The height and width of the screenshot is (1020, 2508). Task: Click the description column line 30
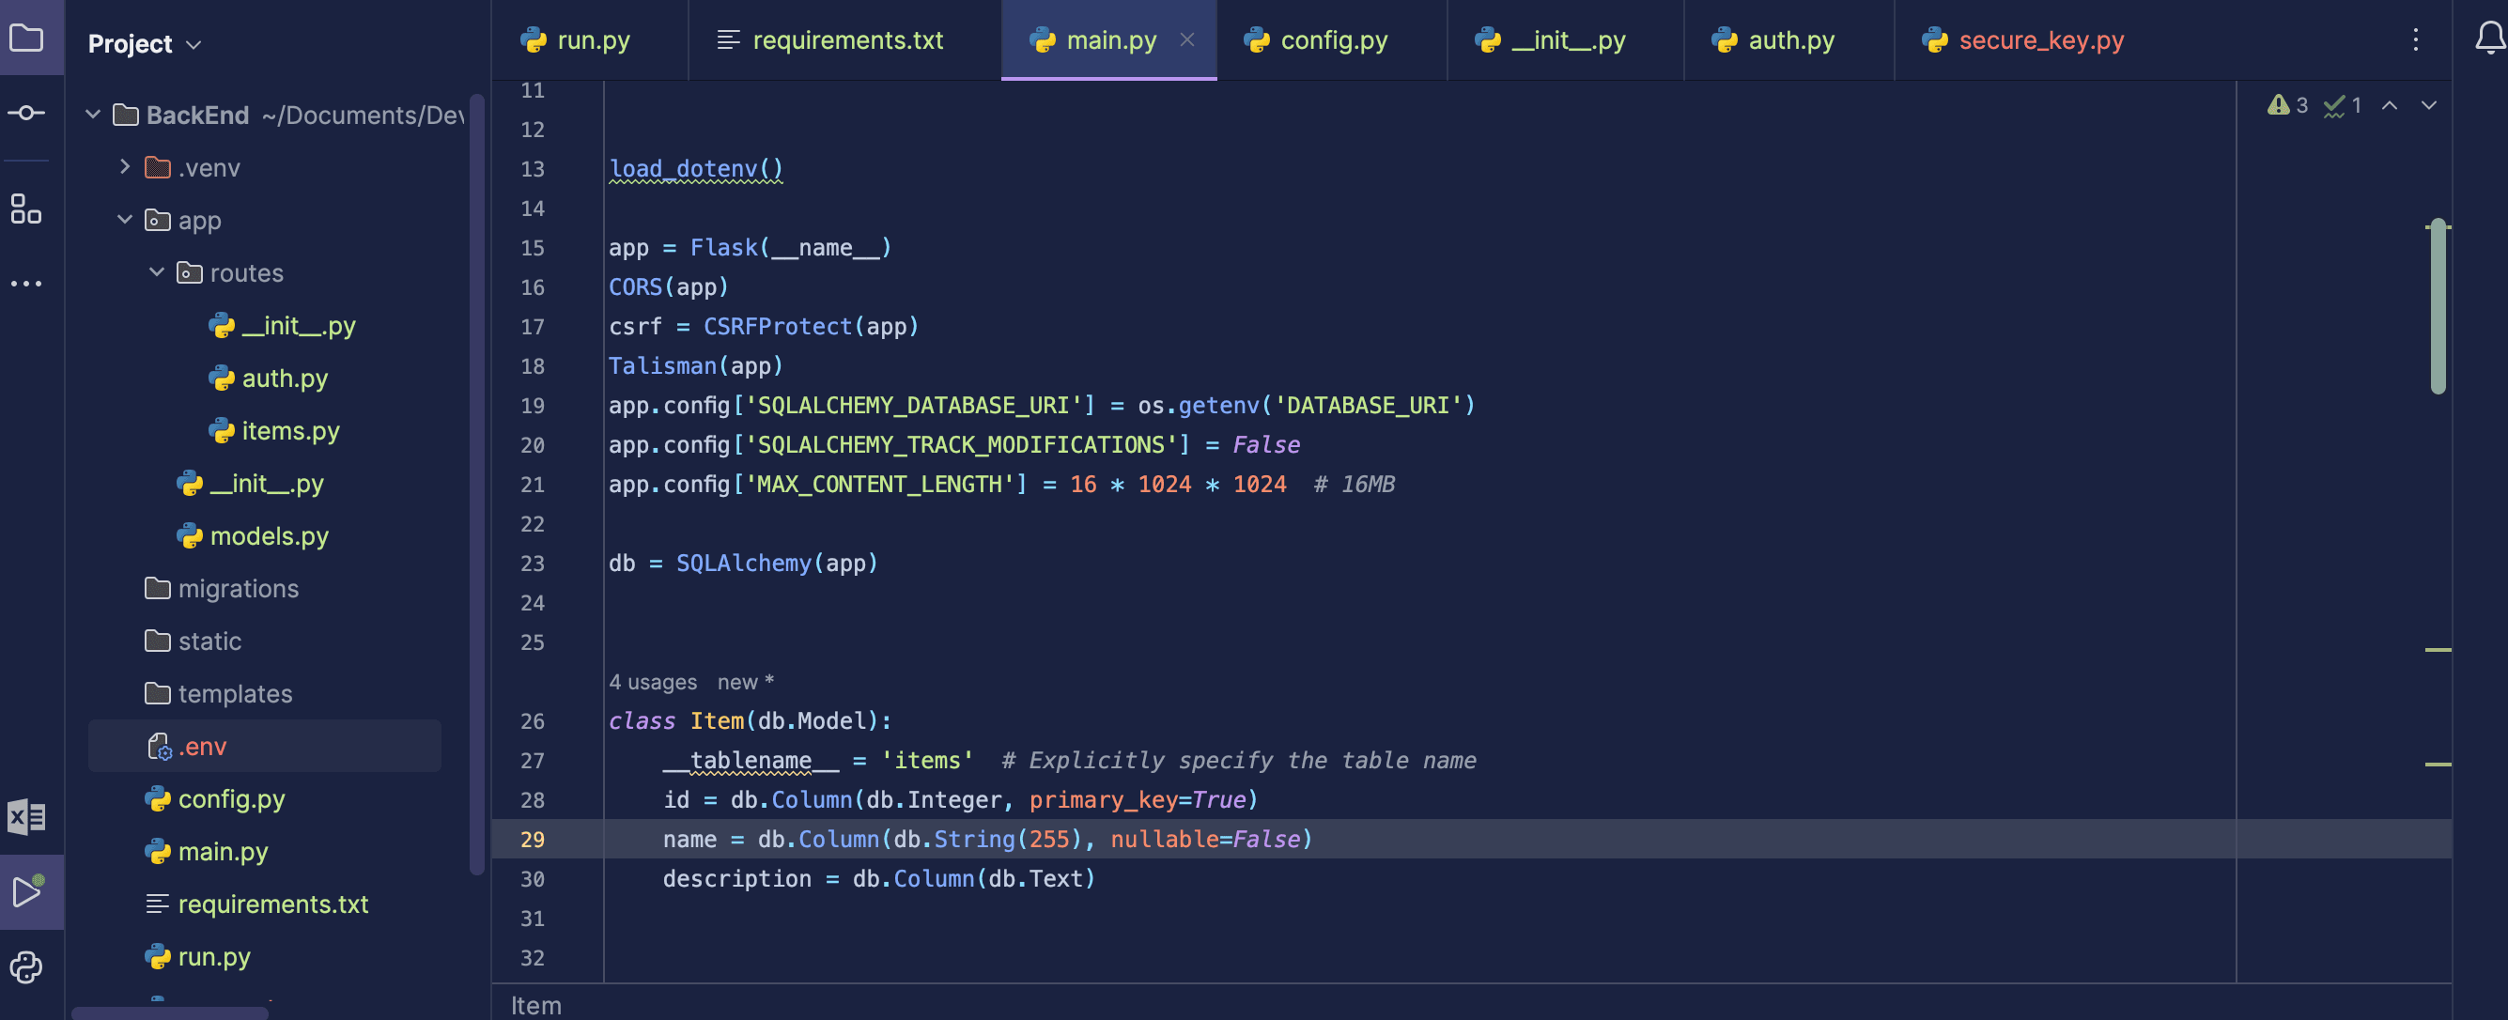pos(878,879)
